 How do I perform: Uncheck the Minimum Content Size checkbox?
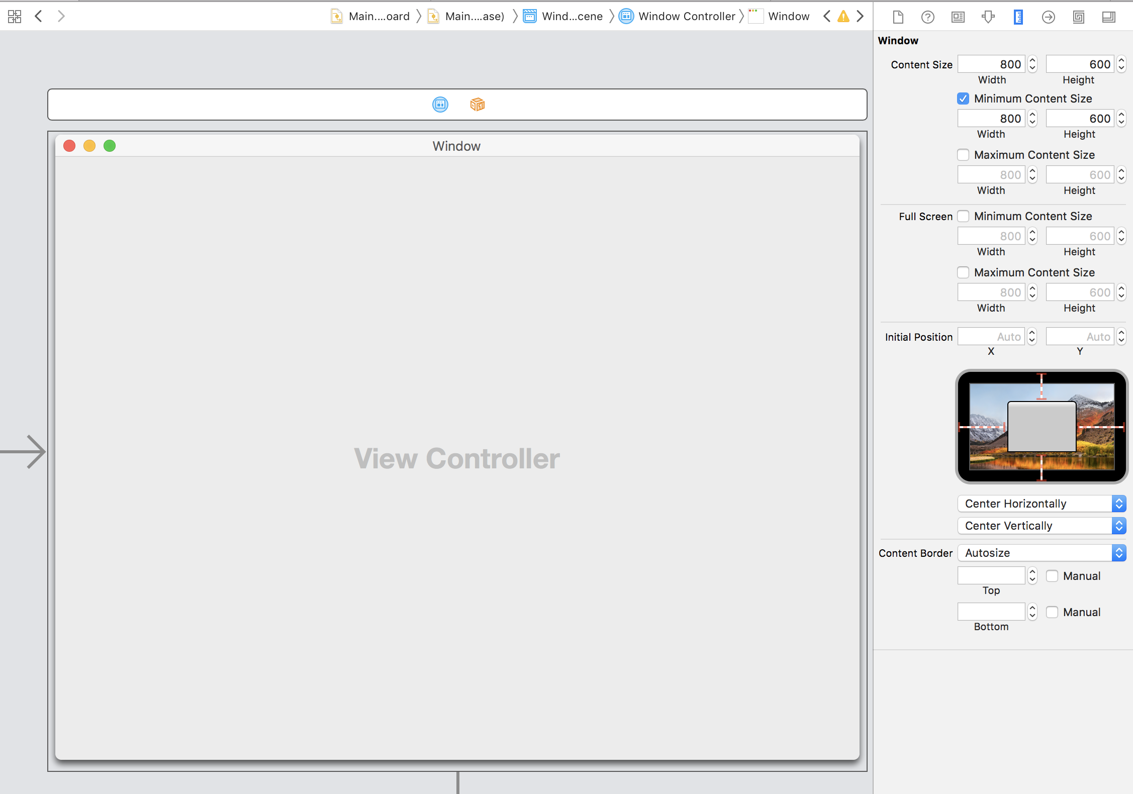pos(963,98)
